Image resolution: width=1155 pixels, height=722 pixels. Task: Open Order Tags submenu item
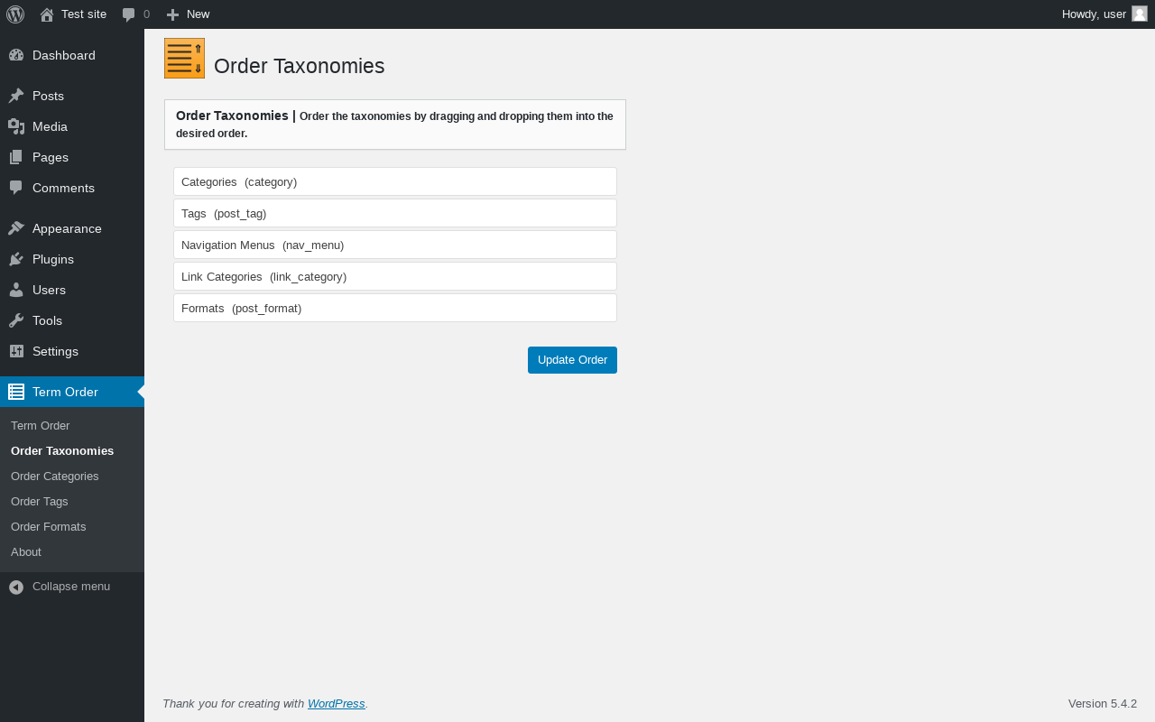click(40, 501)
